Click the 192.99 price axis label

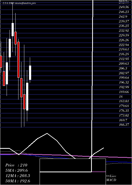tap(124, 87)
